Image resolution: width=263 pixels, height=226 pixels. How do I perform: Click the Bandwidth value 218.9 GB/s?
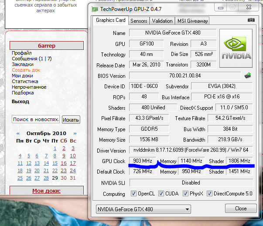pos(230,139)
